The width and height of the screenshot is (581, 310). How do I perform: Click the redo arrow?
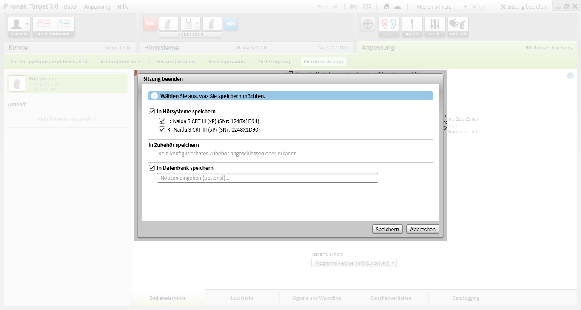tap(335, 6)
